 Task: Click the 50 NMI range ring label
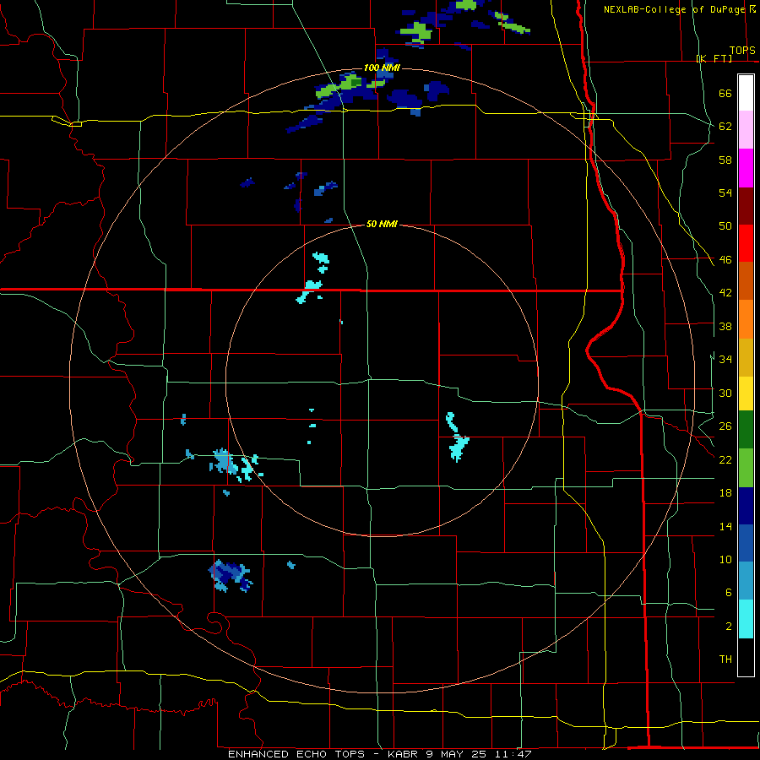coord(382,224)
